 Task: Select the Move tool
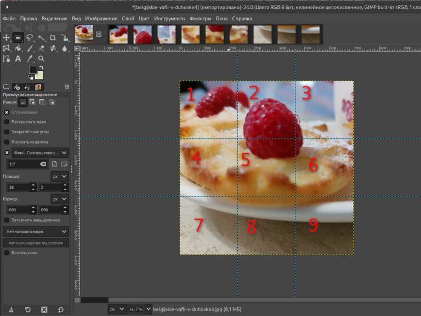pyautogui.click(x=6, y=38)
